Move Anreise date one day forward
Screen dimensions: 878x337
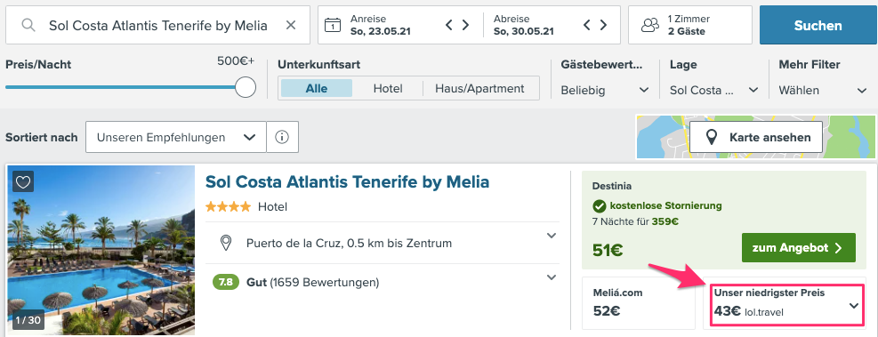click(465, 25)
